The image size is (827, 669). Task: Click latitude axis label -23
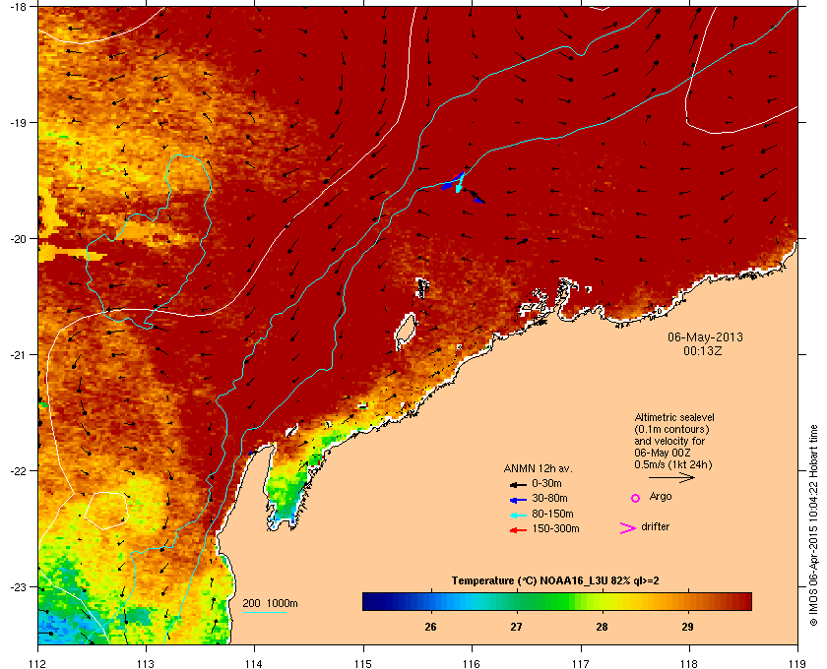click(19, 586)
